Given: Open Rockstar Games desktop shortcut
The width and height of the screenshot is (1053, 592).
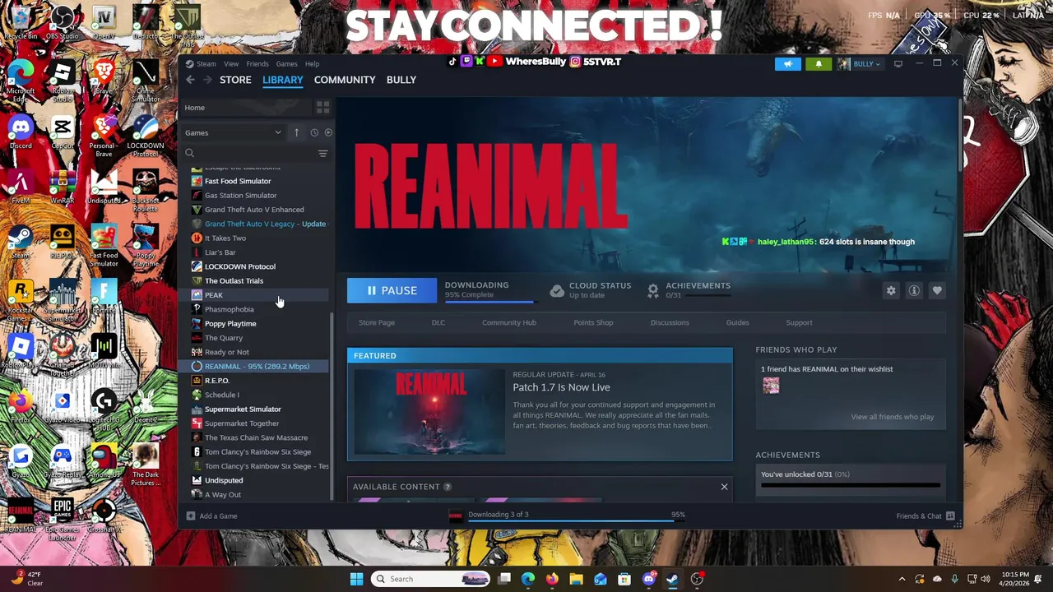Looking at the screenshot, I should (x=21, y=299).
